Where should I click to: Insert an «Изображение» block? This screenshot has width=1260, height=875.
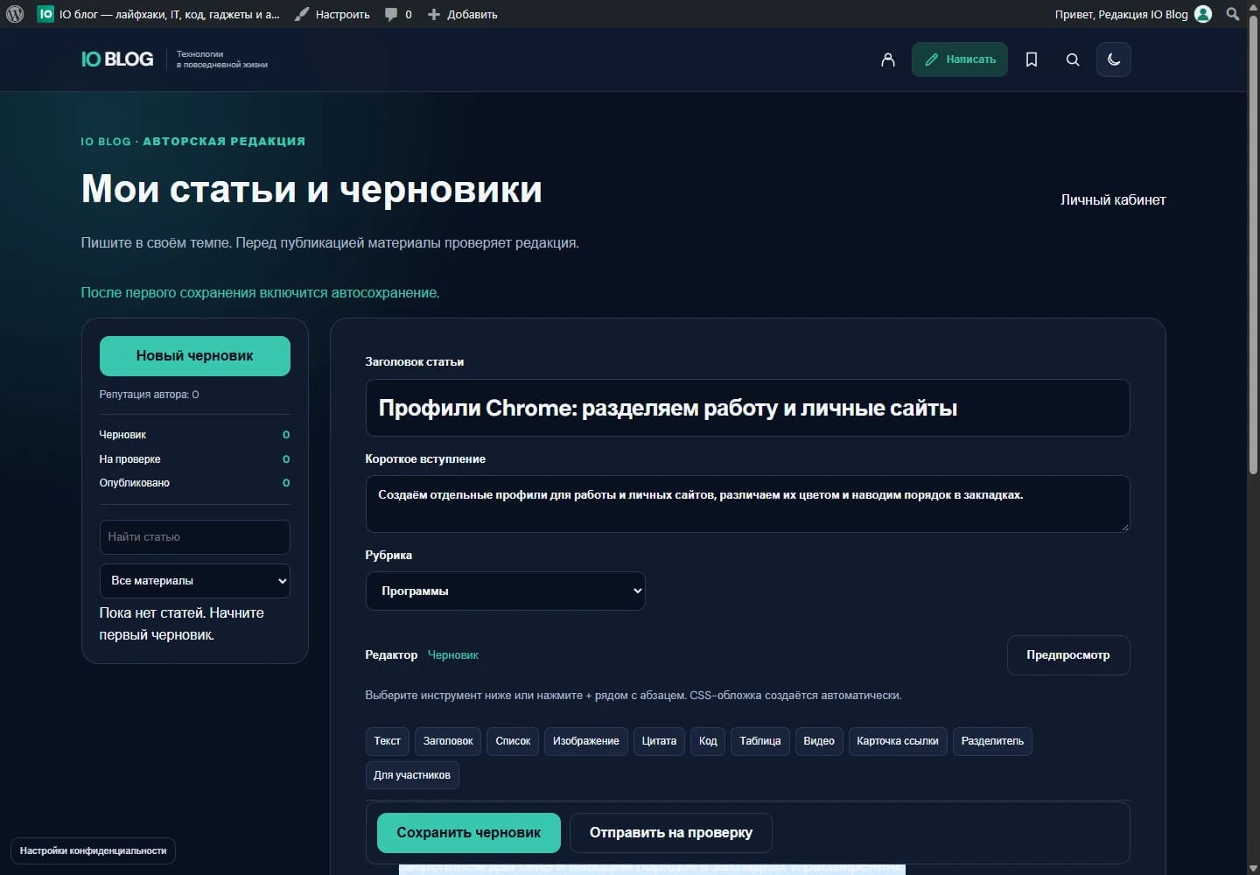(586, 741)
